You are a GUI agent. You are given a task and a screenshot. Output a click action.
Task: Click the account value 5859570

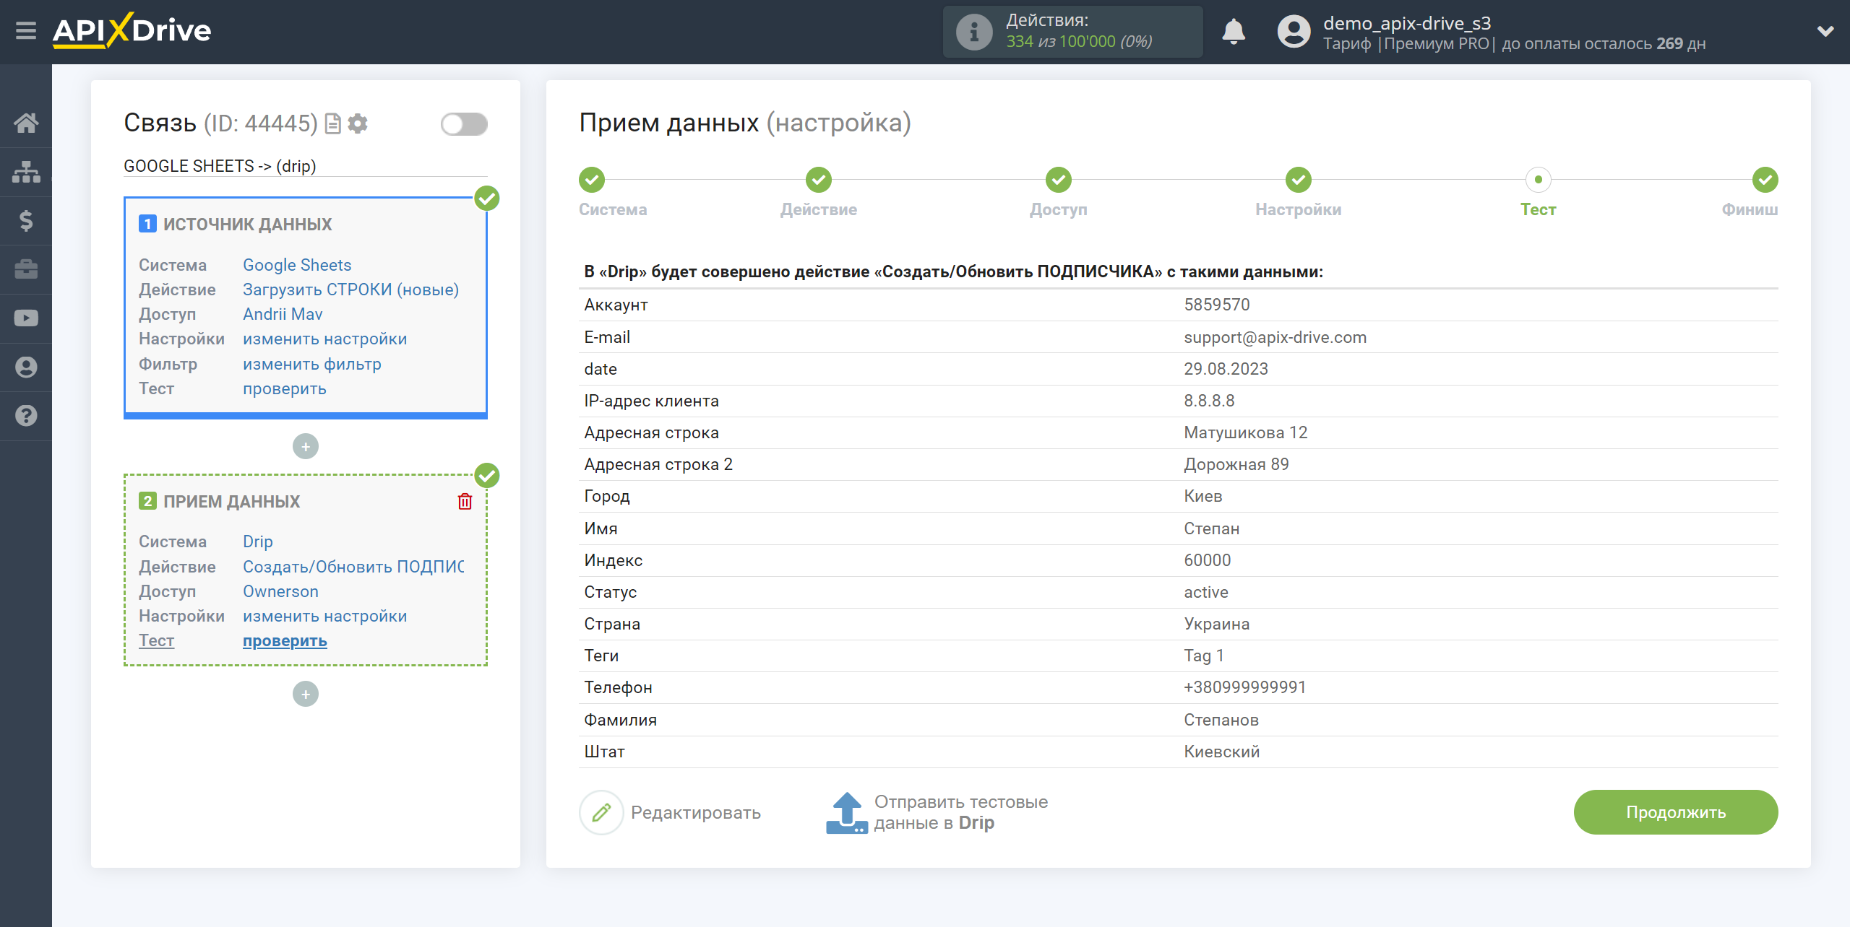[1216, 305]
